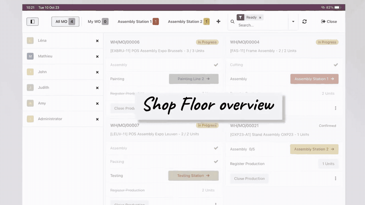Image resolution: width=365 pixels, height=205 pixels.
Task: Open Testing Station work order
Action: coord(193,176)
